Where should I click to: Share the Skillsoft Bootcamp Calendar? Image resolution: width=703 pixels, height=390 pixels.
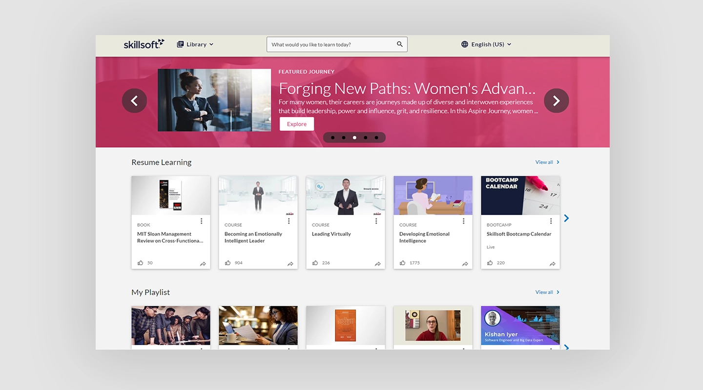[x=553, y=264]
